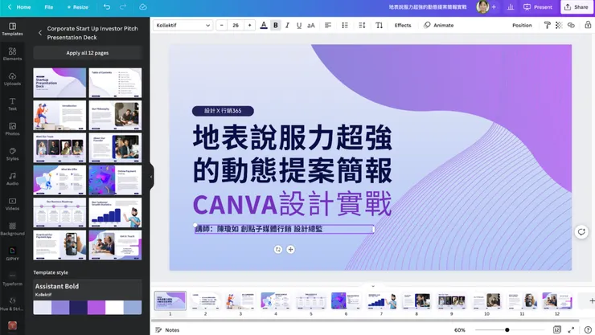Open the Animate options
Image resolution: width=595 pixels, height=335 pixels.
pos(439,26)
